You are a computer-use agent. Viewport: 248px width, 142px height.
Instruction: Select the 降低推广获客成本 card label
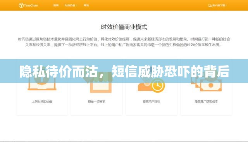tap(206, 101)
